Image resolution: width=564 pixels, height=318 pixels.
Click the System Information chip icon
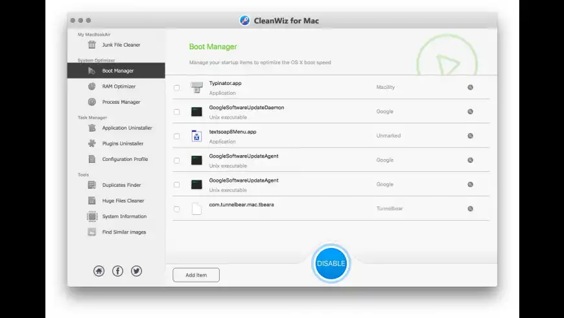tap(92, 216)
